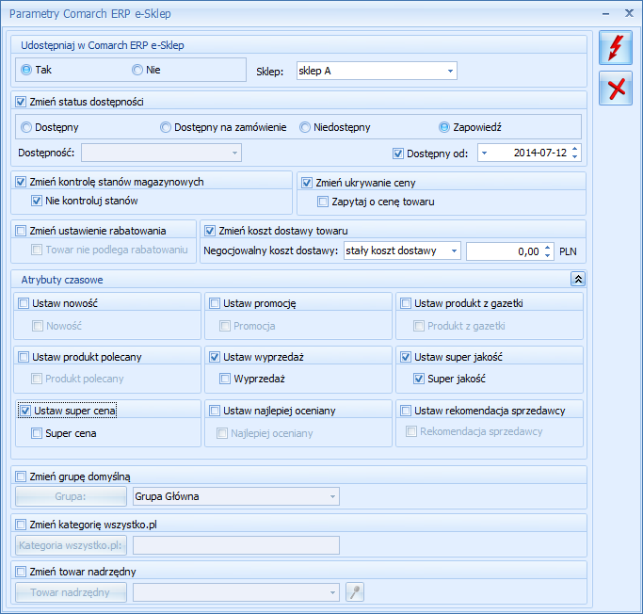
Task: Decrease the delivery cost amount
Action: click(x=548, y=255)
